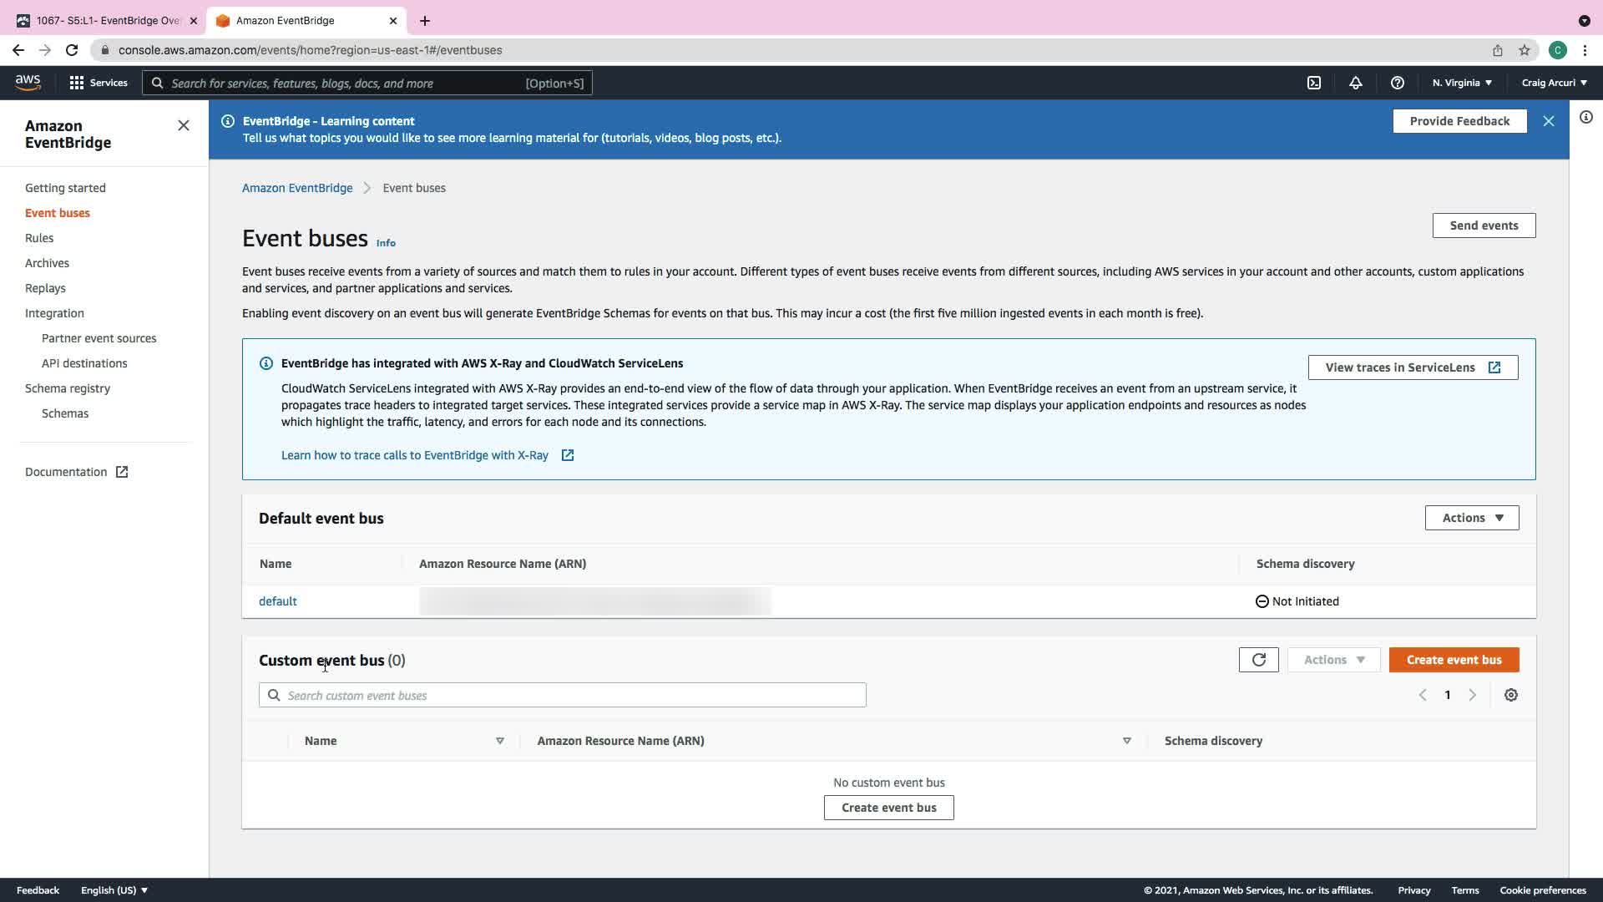Open the default event bus link

click(277, 601)
